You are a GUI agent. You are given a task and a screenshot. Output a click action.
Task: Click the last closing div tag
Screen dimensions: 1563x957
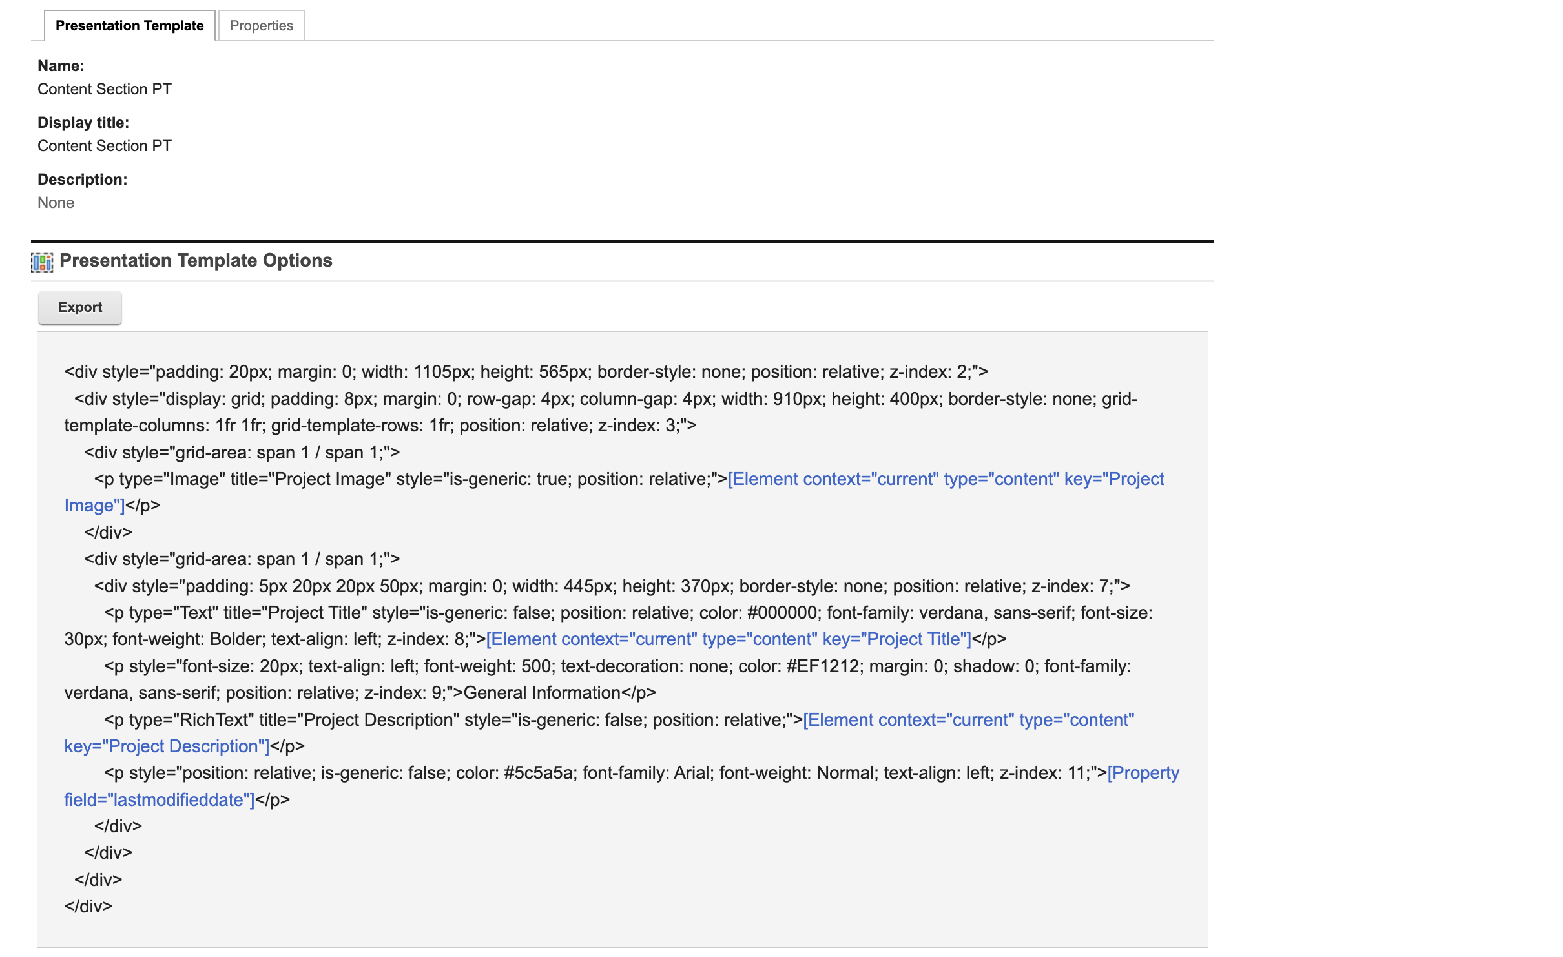88,907
